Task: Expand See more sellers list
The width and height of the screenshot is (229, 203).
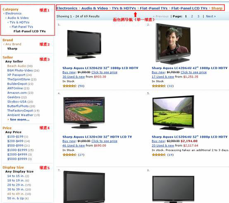Action: pyautogui.click(x=19, y=119)
